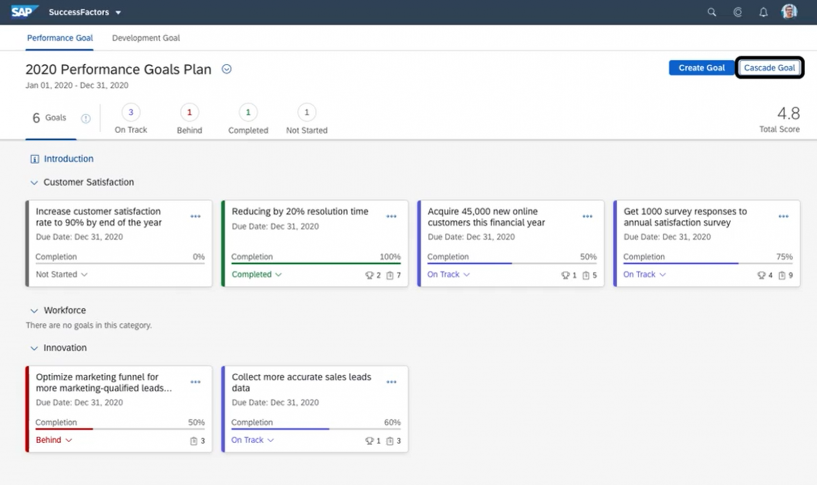Open the Introduction link
The width and height of the screenshot is (817, 485).
point(68,159)
